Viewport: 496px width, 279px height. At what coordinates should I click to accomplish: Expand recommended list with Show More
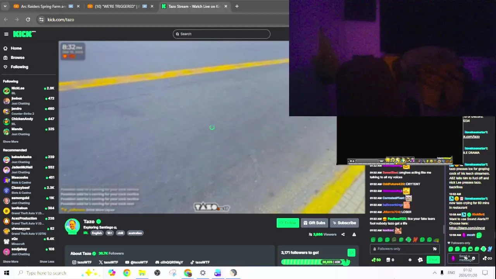point(10,262)
